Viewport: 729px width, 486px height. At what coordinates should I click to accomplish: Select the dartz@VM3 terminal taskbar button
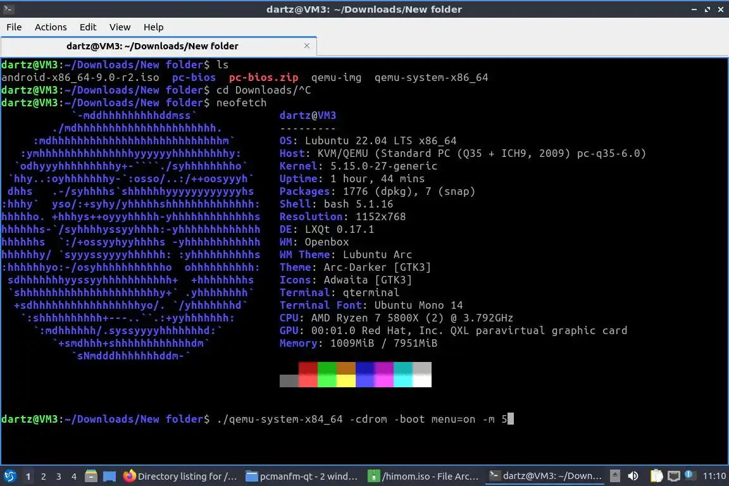pos(546,476)
